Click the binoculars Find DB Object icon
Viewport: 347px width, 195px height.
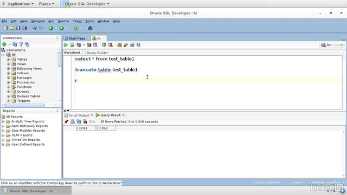(x=90, y=28)
